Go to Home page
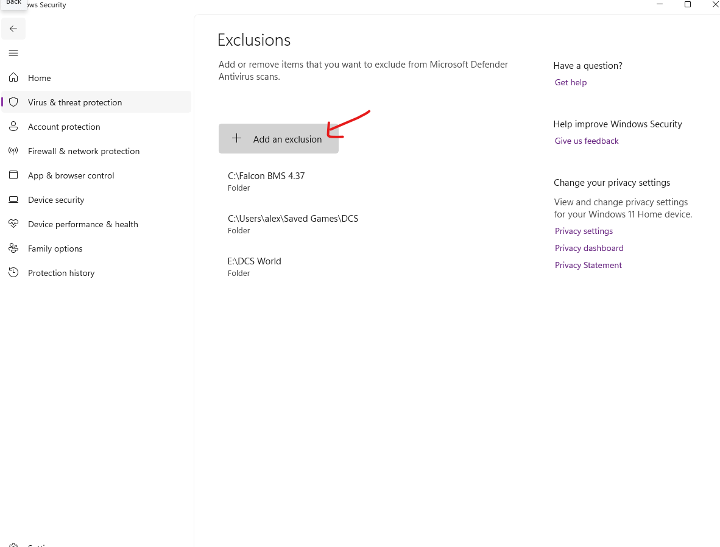The width and height of the screenshot is (720, 547). (96, 77)
